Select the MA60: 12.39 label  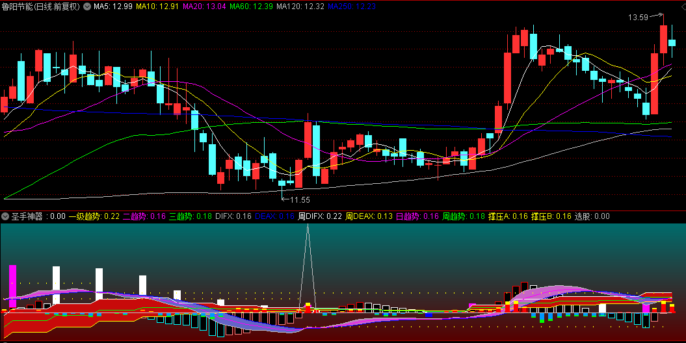(x=252, y=6)
